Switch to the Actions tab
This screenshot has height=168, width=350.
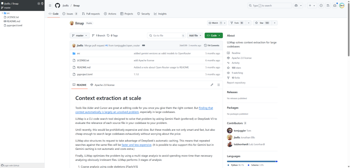(110, 14)
